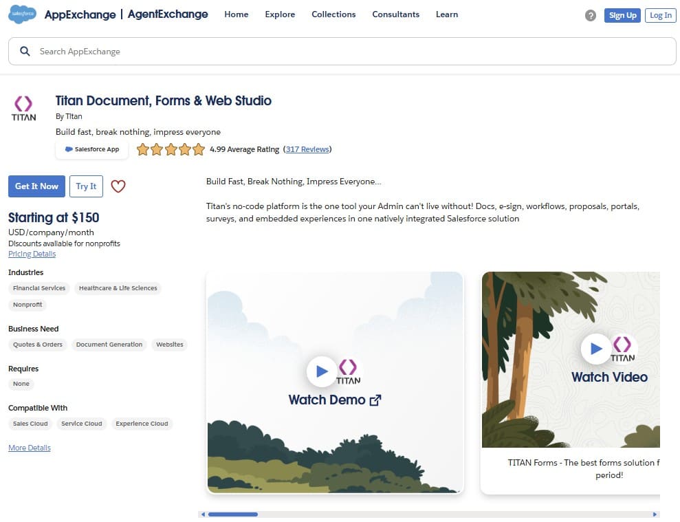Image resolution: width=680 pixels, height=522 pixels.
Task: Click the '4.99 Average Rating' text
Action: click(245, 149)
